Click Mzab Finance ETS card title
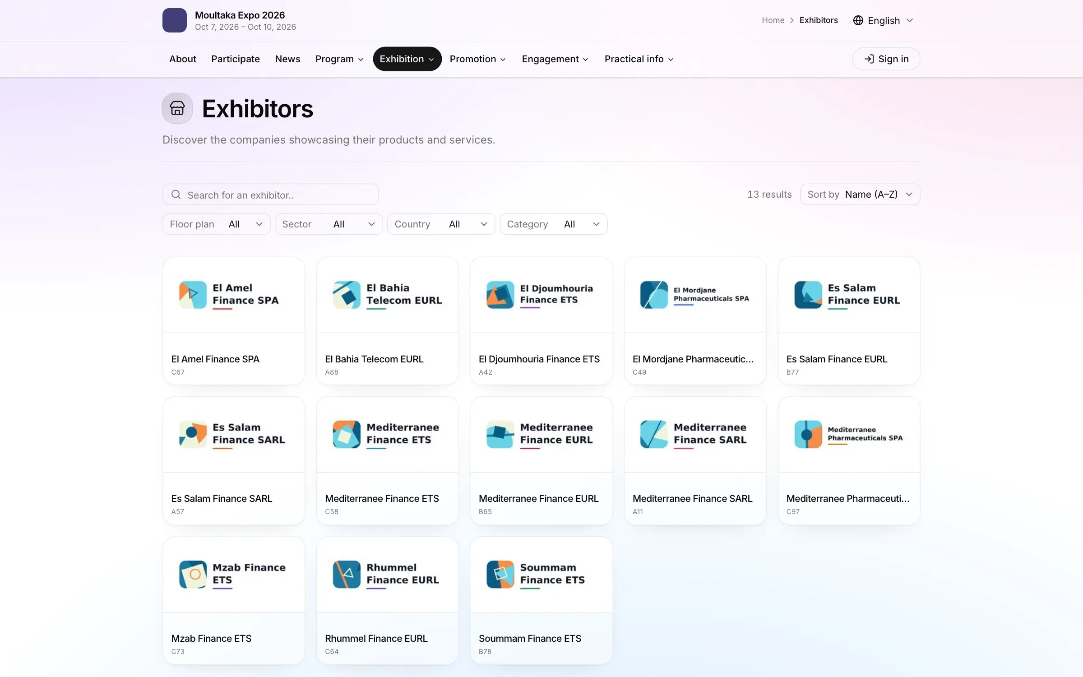 [x=211, y=638]
